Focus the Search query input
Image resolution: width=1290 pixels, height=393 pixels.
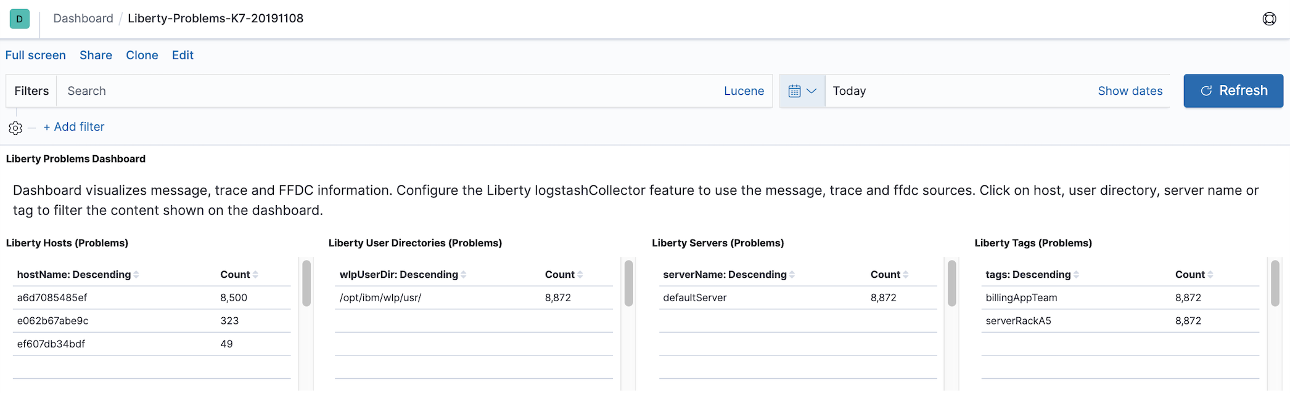388,91
